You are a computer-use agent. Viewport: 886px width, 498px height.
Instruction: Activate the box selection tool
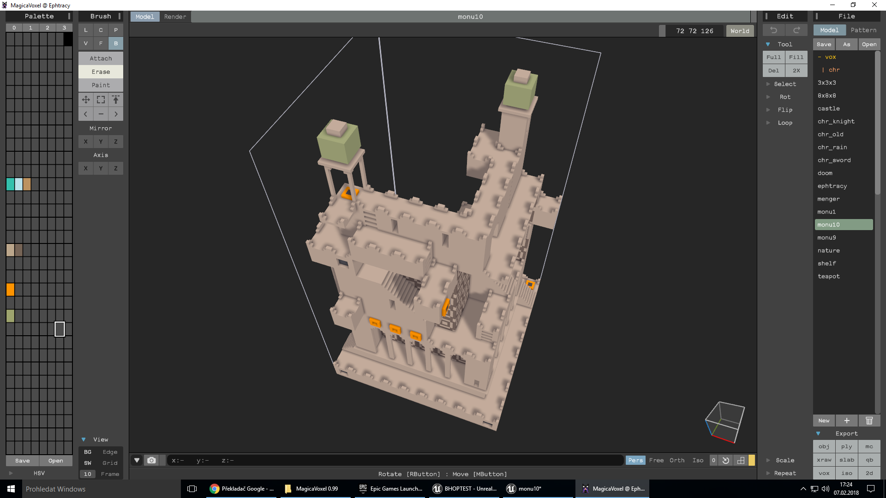[x=101, y=100]
